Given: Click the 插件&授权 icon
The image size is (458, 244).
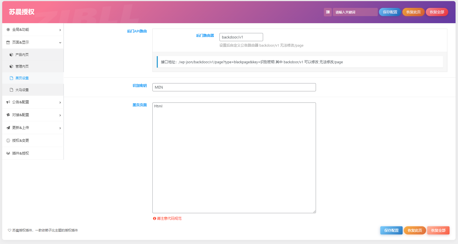Looking at the screenshot, I should [8, 153].
